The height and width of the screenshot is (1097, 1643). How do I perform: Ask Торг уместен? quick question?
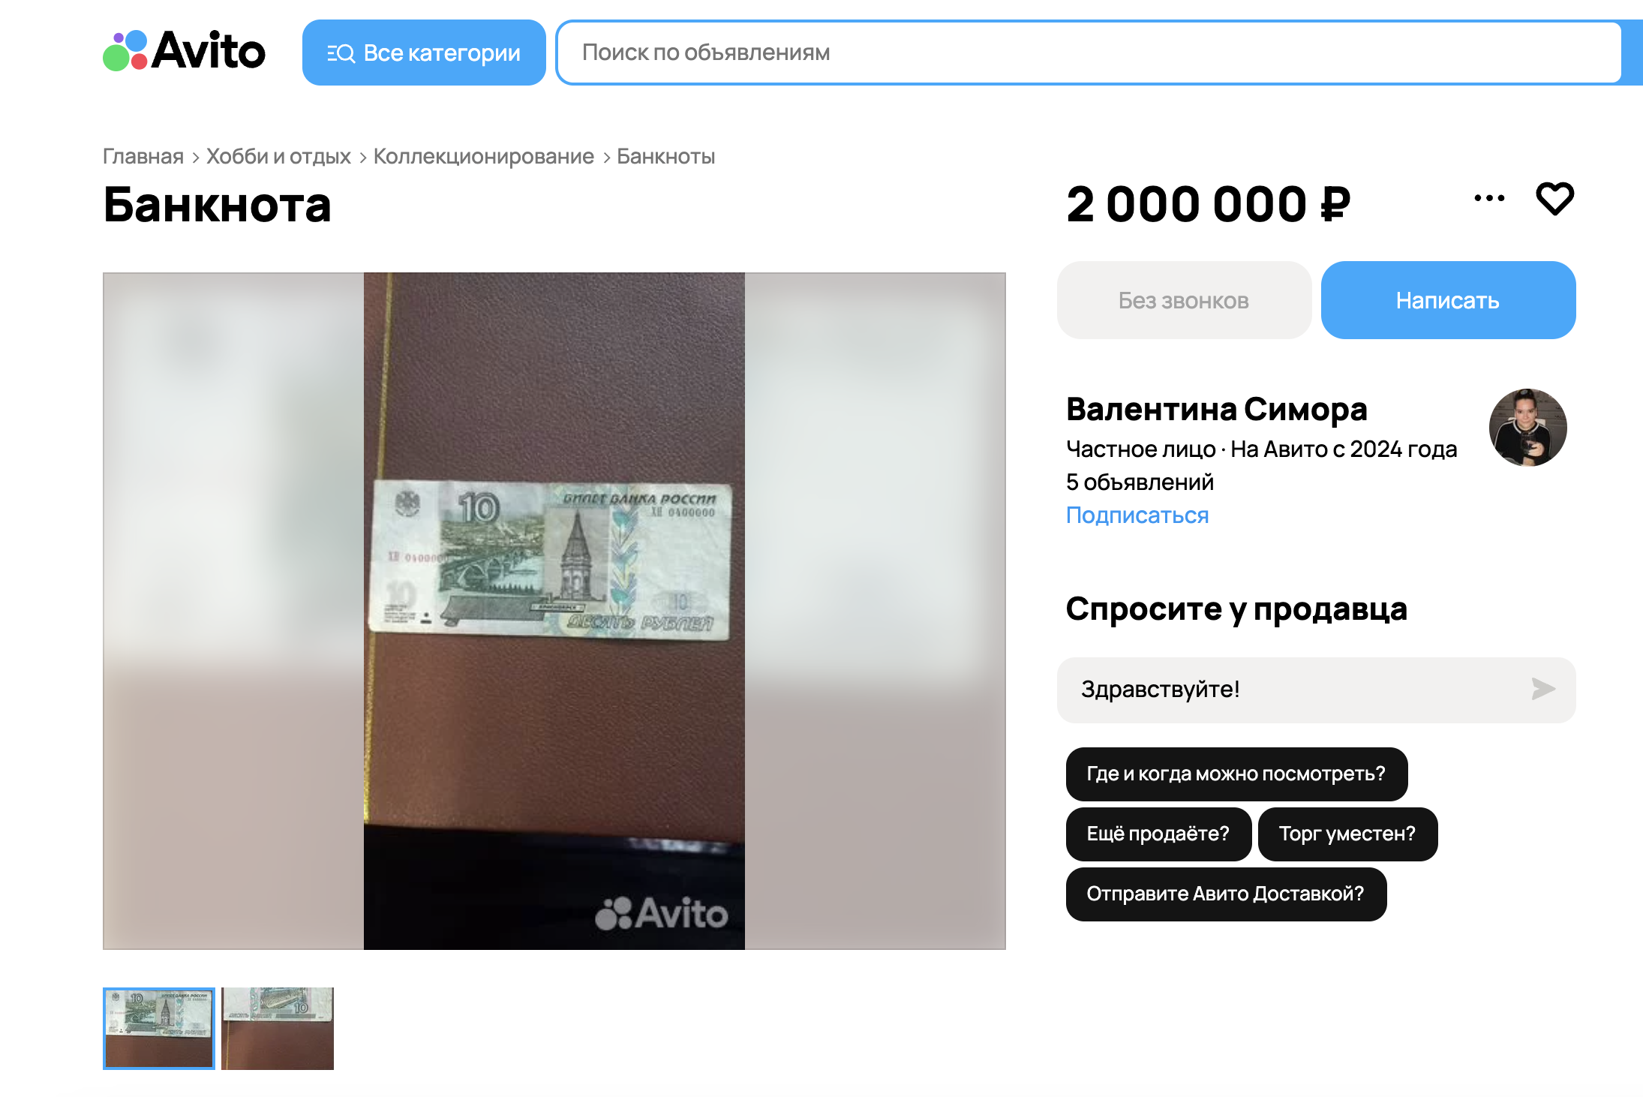(x=1347, y=834)
